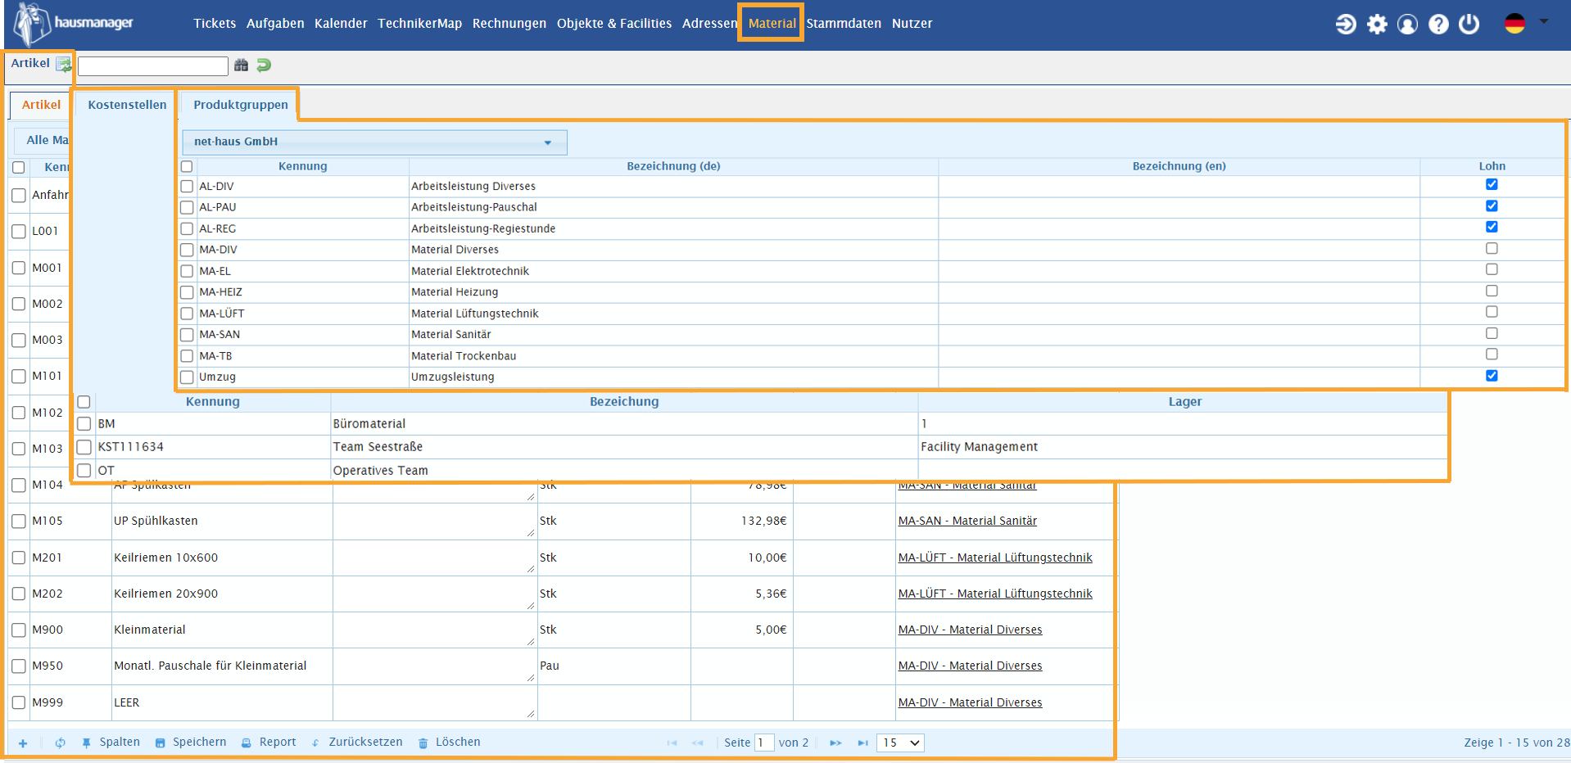Select all cost centers via header checkbox
The width and height of the screenshot is (1571, 763).
[x=84, y=402]
